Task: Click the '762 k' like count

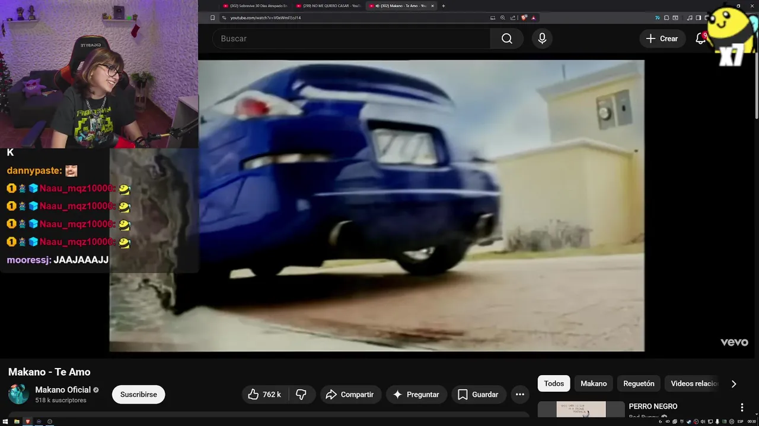Action: pyautogui.click(x=272, y=395)
